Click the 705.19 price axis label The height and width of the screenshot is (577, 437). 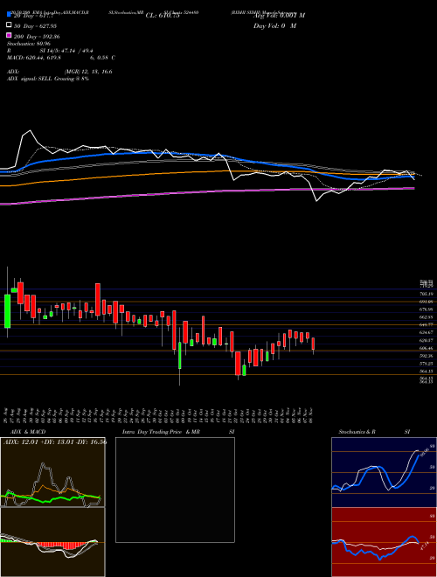(426, 294)
